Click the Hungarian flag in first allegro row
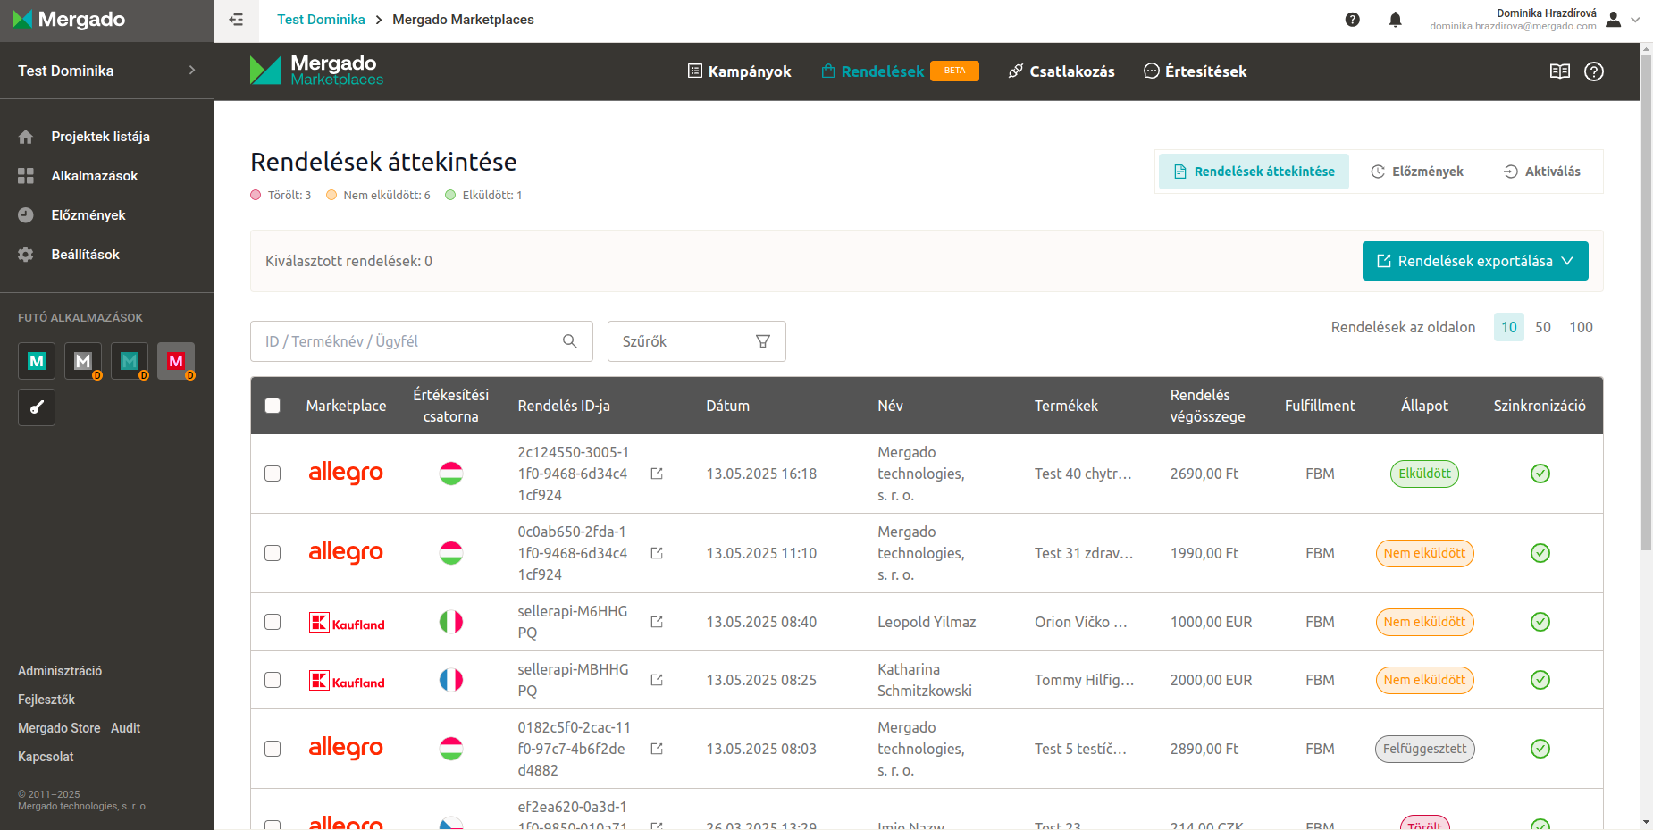1653x830 pixels. coord(451,474)
